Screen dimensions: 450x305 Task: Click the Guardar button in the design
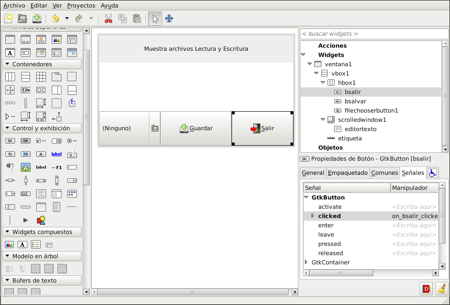tap(196, 128)
